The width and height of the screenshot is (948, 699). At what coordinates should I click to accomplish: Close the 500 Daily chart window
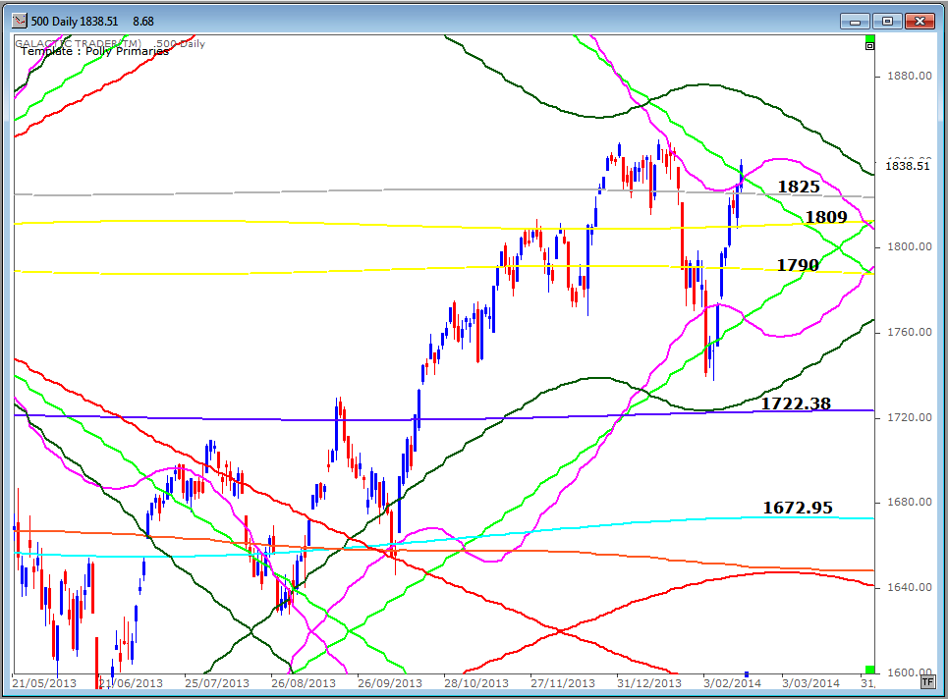(920, 22)
